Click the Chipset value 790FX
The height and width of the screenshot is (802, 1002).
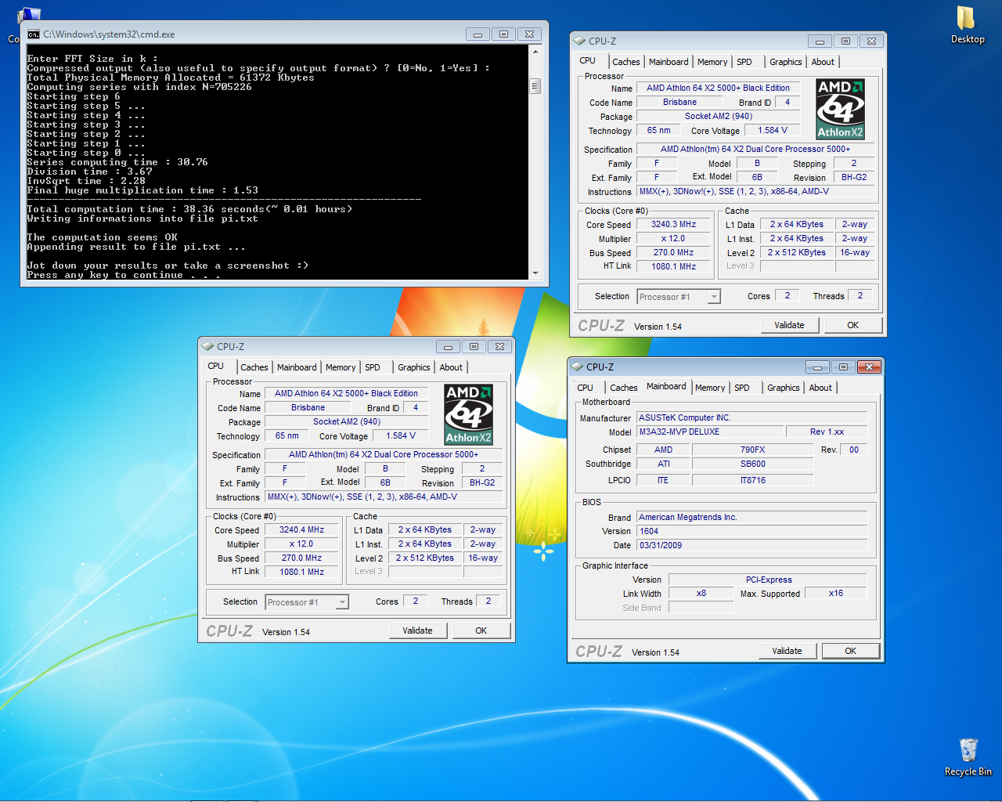(x=752, y=450)
